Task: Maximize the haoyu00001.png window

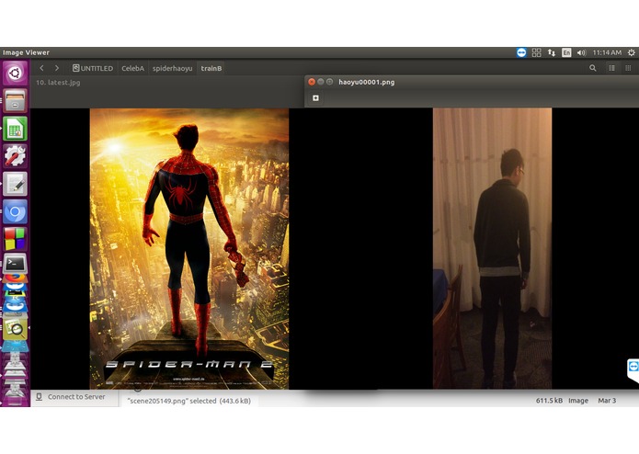Action: point(330,82)
